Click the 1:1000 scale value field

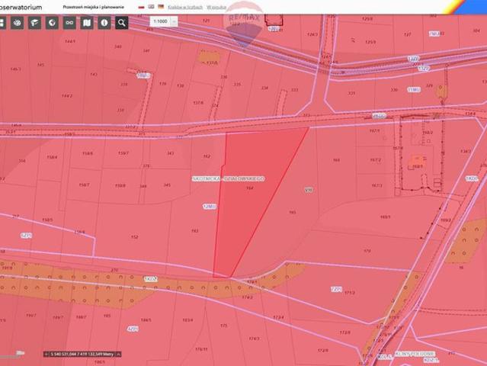click(x=160, y=22)
